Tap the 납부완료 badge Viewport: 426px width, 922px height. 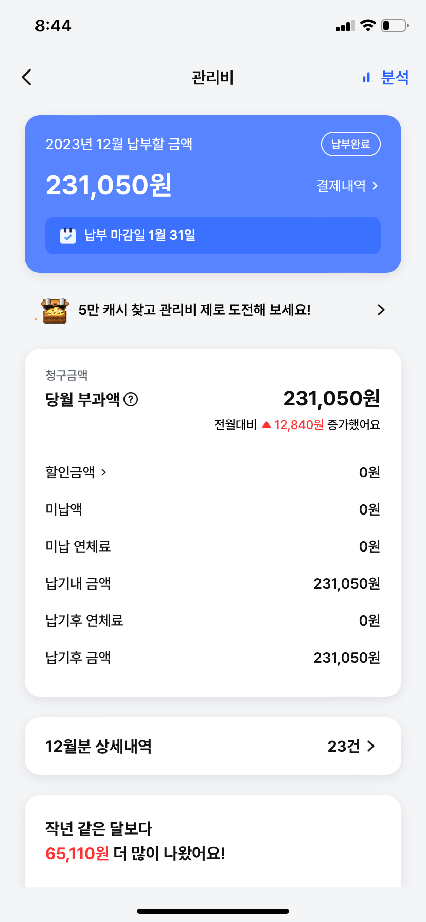click(350, 144)
